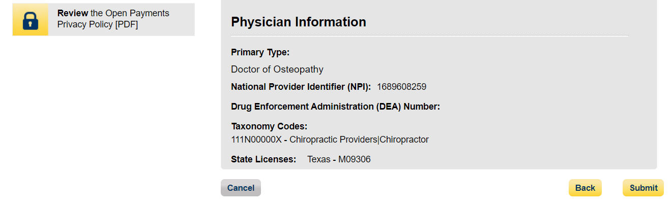Click the National Provider Identifier label
672x206 pixels.
301,87
